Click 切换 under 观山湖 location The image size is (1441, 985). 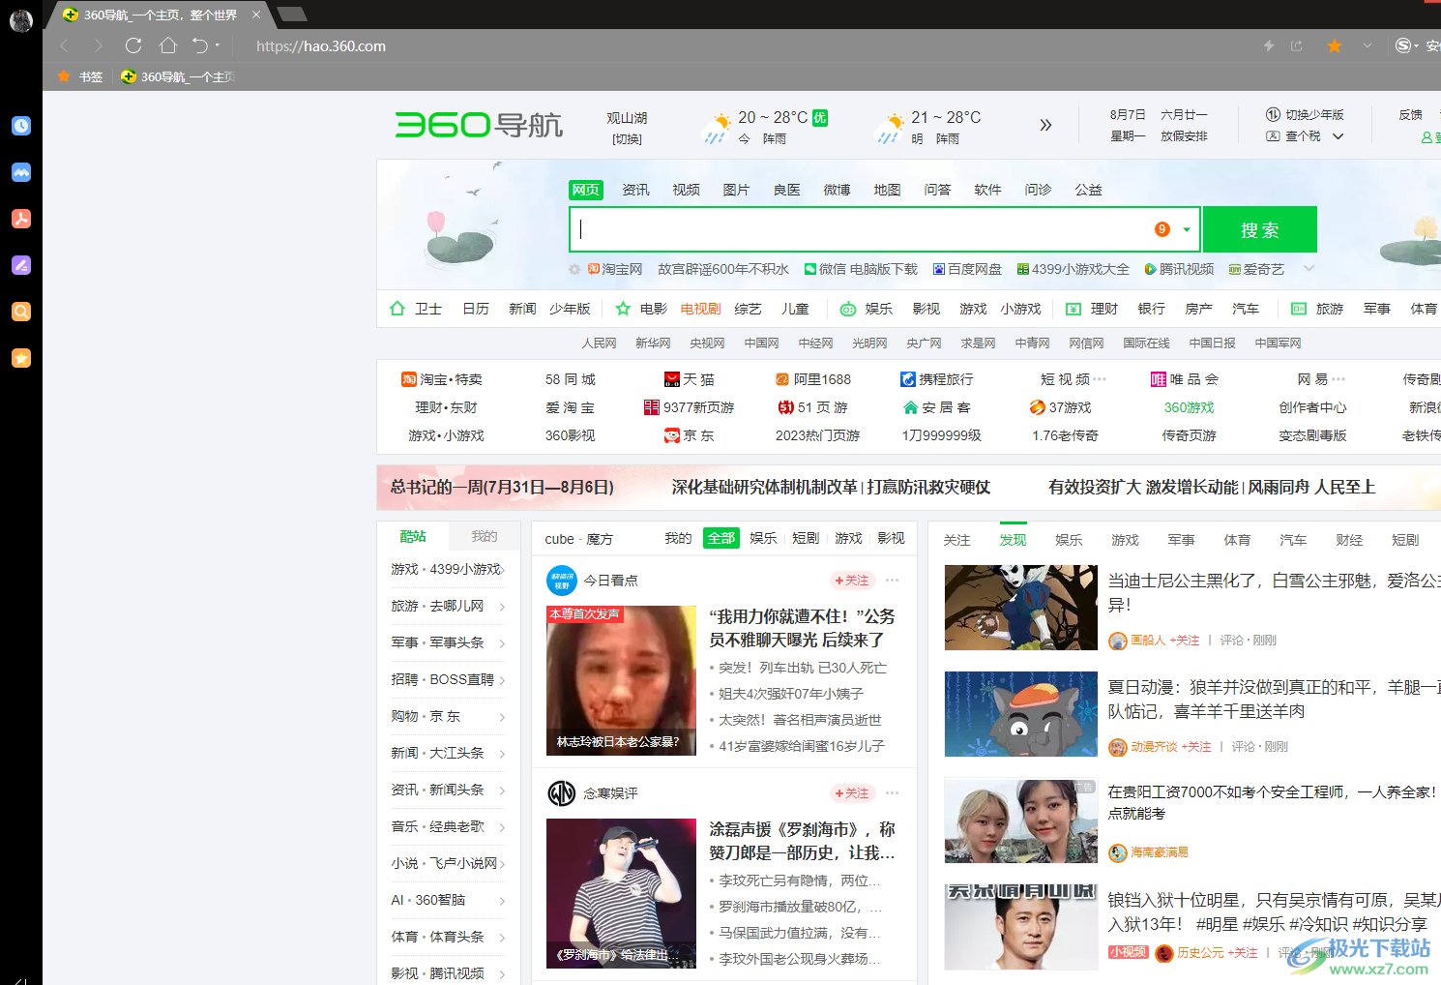(x=627, y=139)
